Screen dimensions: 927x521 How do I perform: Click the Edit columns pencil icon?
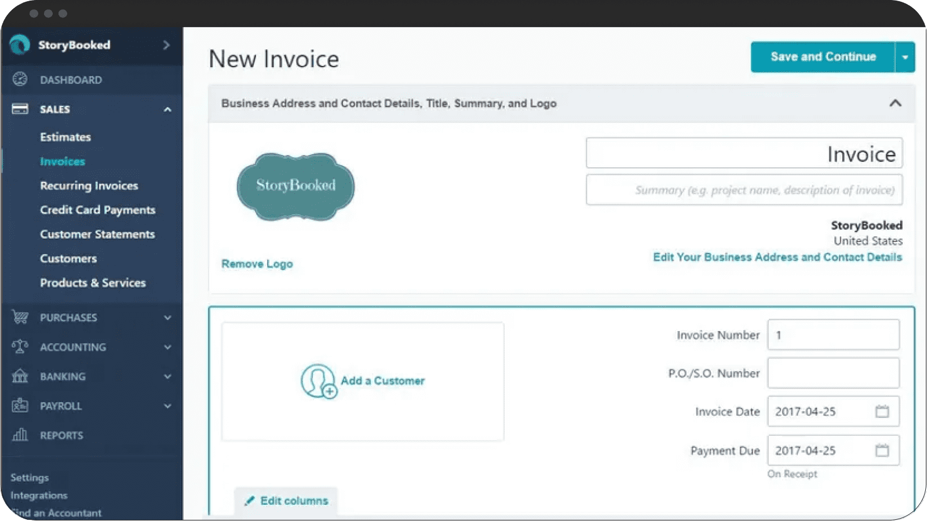point(249,501)
